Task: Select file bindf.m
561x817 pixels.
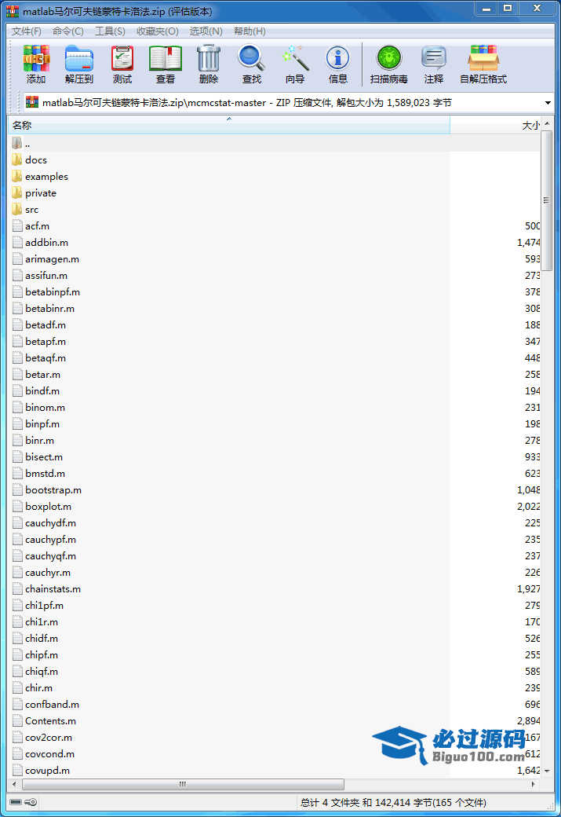Action: tap(36, 390)
